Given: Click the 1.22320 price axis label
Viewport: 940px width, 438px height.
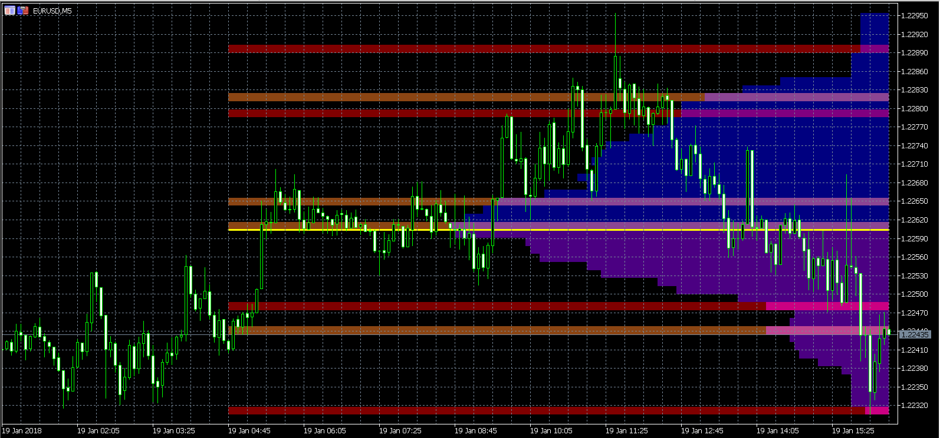Looking at the screenshot, I should (x=915, y=406).
